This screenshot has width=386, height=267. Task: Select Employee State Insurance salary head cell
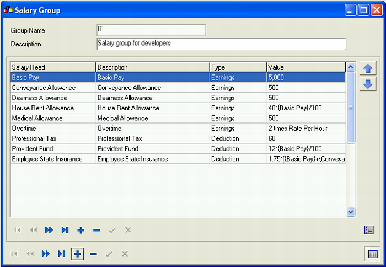53,159
